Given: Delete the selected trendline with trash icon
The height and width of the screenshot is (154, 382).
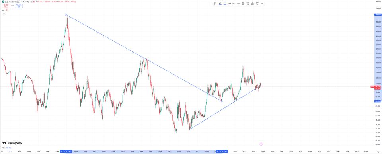Looking at the screenshot, I should 257,4.
